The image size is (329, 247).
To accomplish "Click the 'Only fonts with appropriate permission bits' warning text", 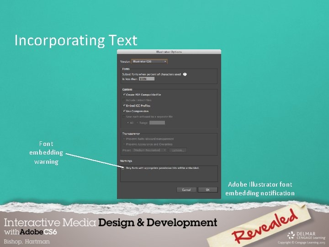I will point(162,168).
